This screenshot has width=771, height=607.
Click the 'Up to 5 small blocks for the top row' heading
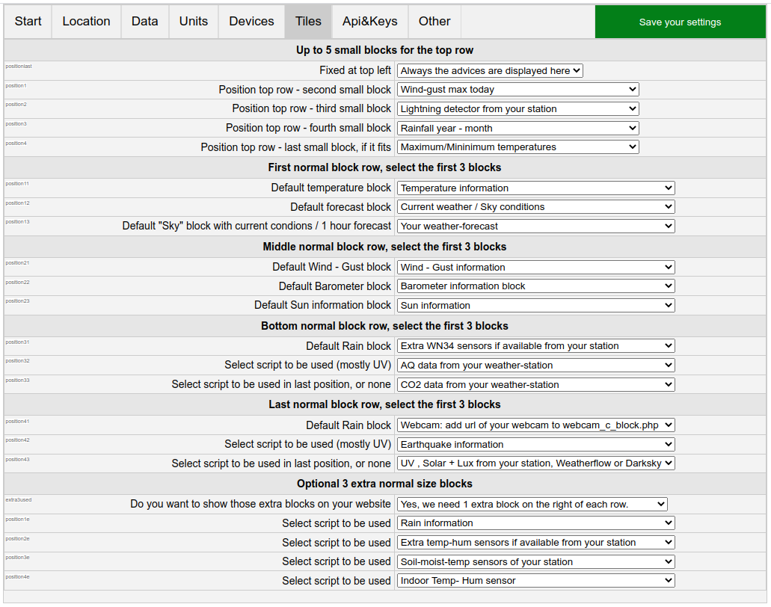tap(384, 50)
